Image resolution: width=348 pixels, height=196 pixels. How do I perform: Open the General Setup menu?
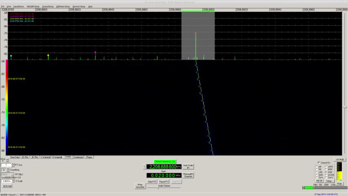(x=79, y=7)
